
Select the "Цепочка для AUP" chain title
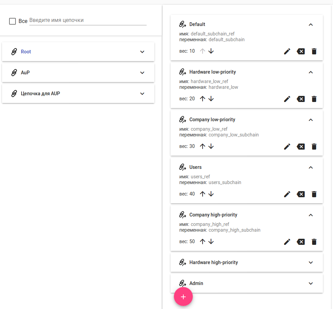coord(40,94)
